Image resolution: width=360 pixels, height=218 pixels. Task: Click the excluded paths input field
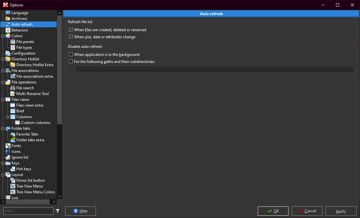tap(215, 69)
